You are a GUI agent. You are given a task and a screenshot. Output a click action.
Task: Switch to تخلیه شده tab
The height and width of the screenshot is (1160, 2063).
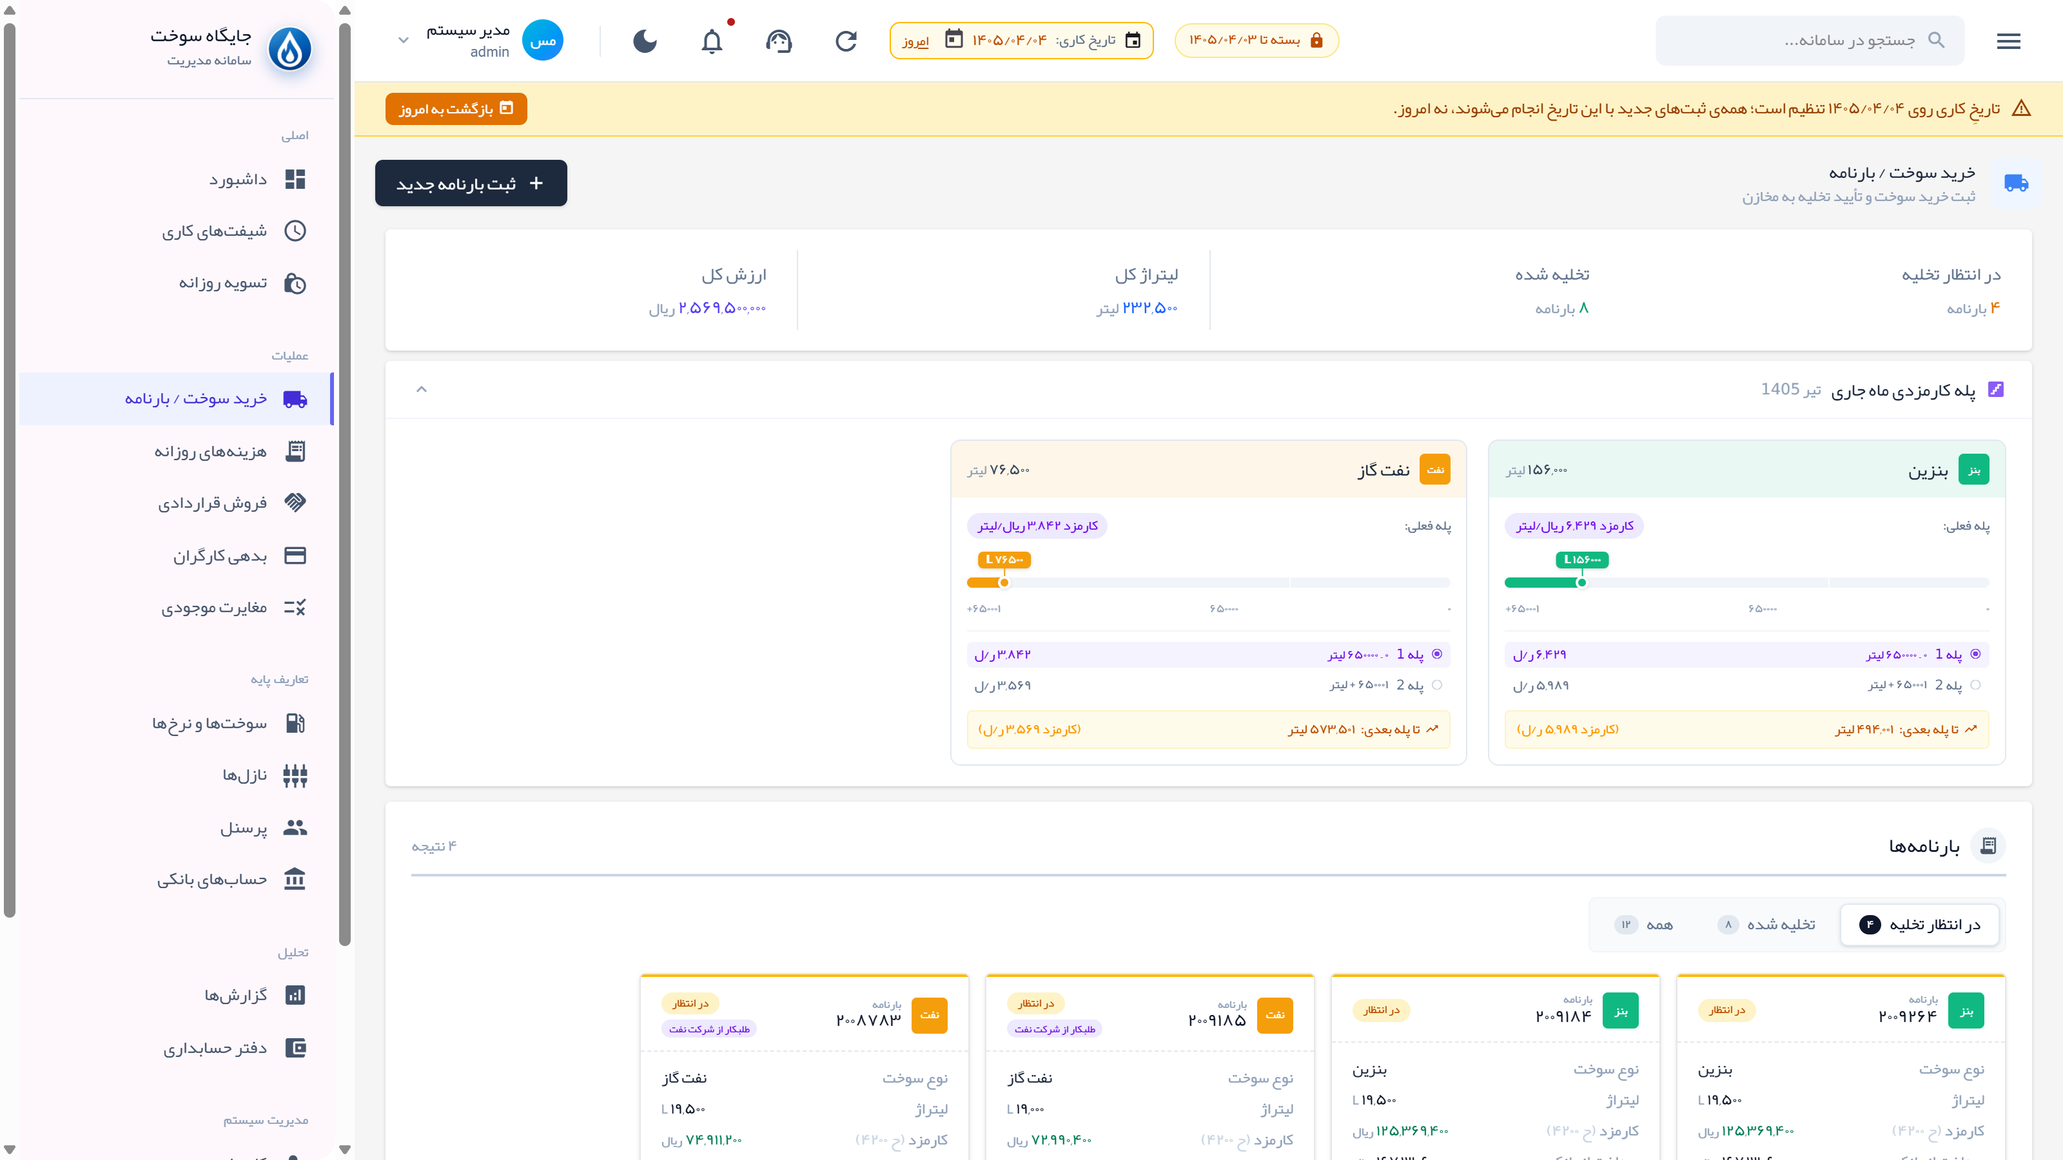tap(1766, 925)
